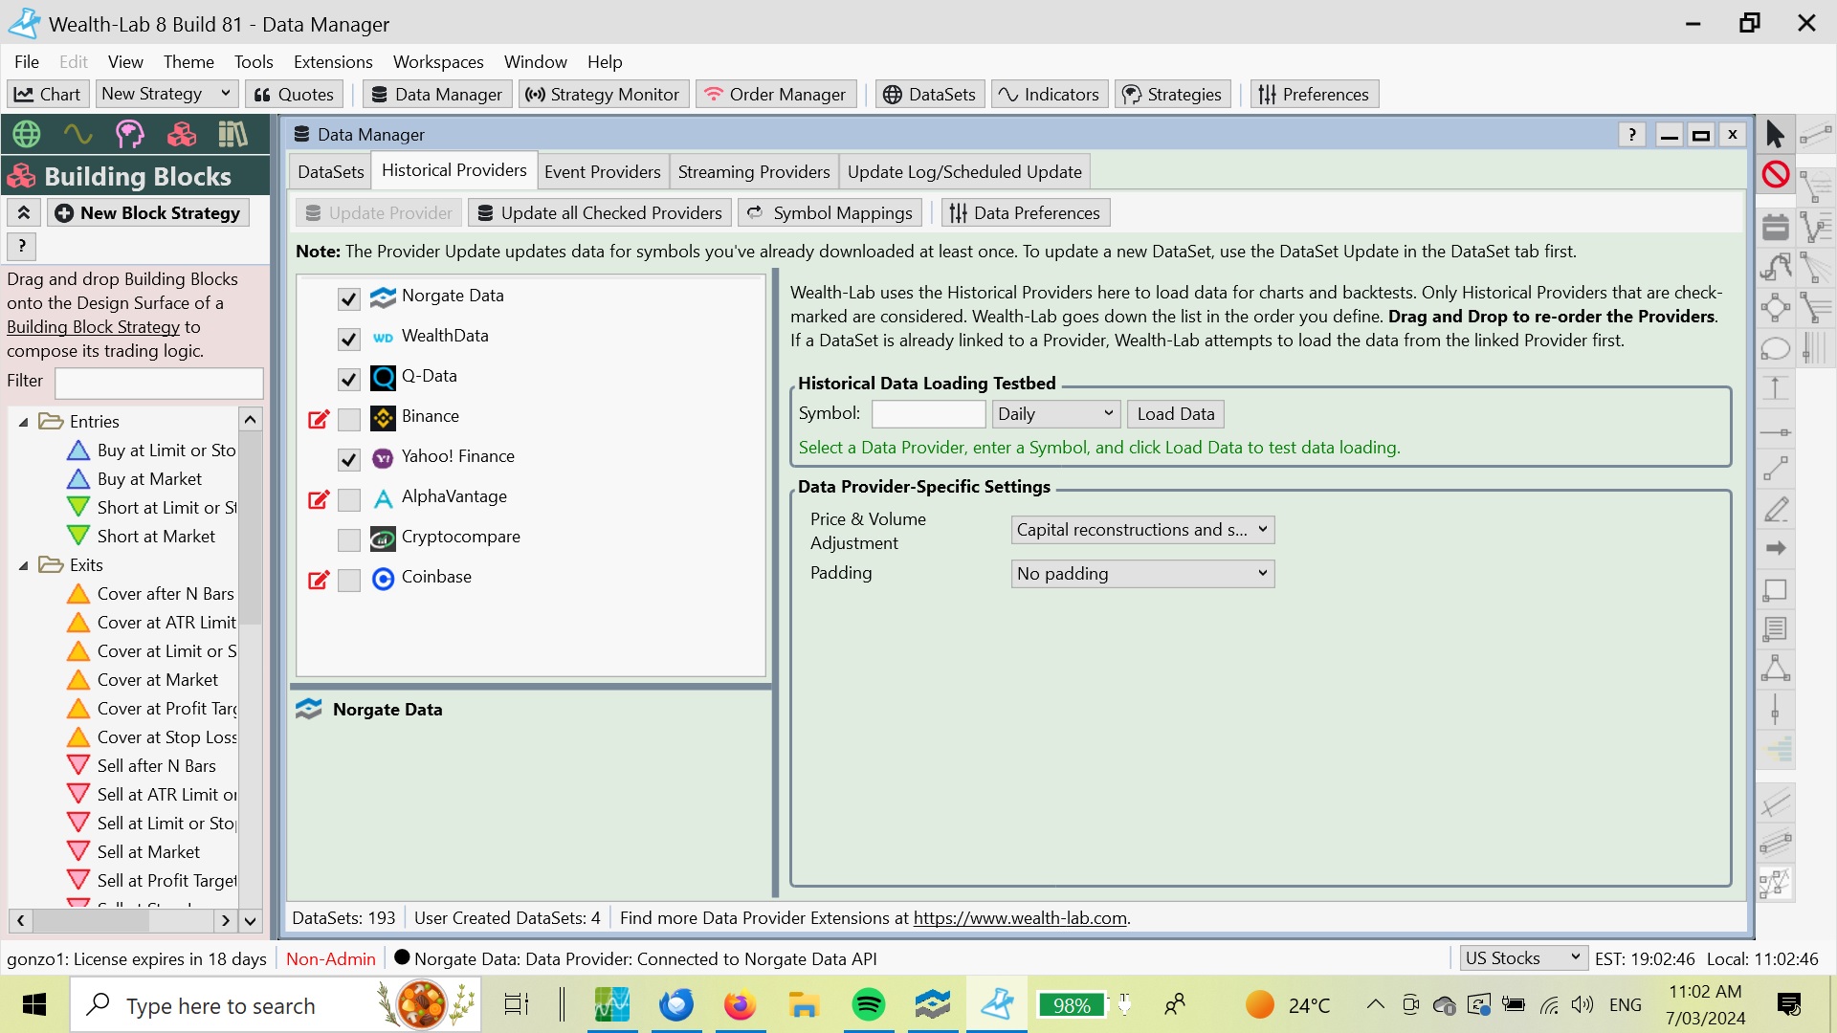
Task: Open the indicators wave icon in left panel
Action: point(77,134)
